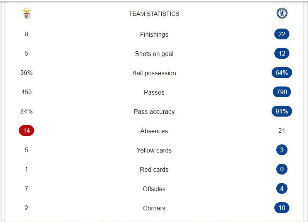
Task: Click the Chelsea club crest icon
Action: click(282, 14)
